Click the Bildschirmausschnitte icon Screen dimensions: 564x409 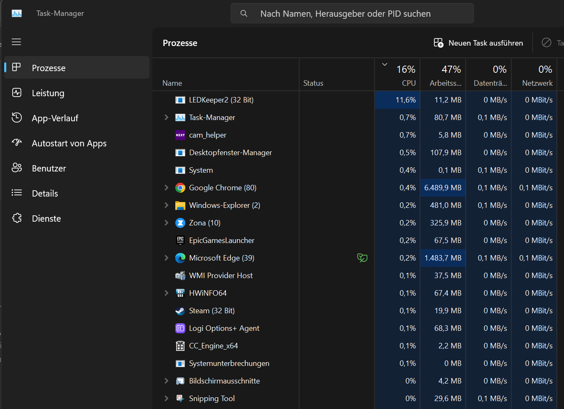180,381
